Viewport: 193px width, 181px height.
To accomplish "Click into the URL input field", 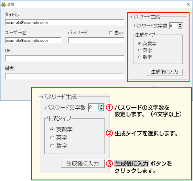I will 64,58.
